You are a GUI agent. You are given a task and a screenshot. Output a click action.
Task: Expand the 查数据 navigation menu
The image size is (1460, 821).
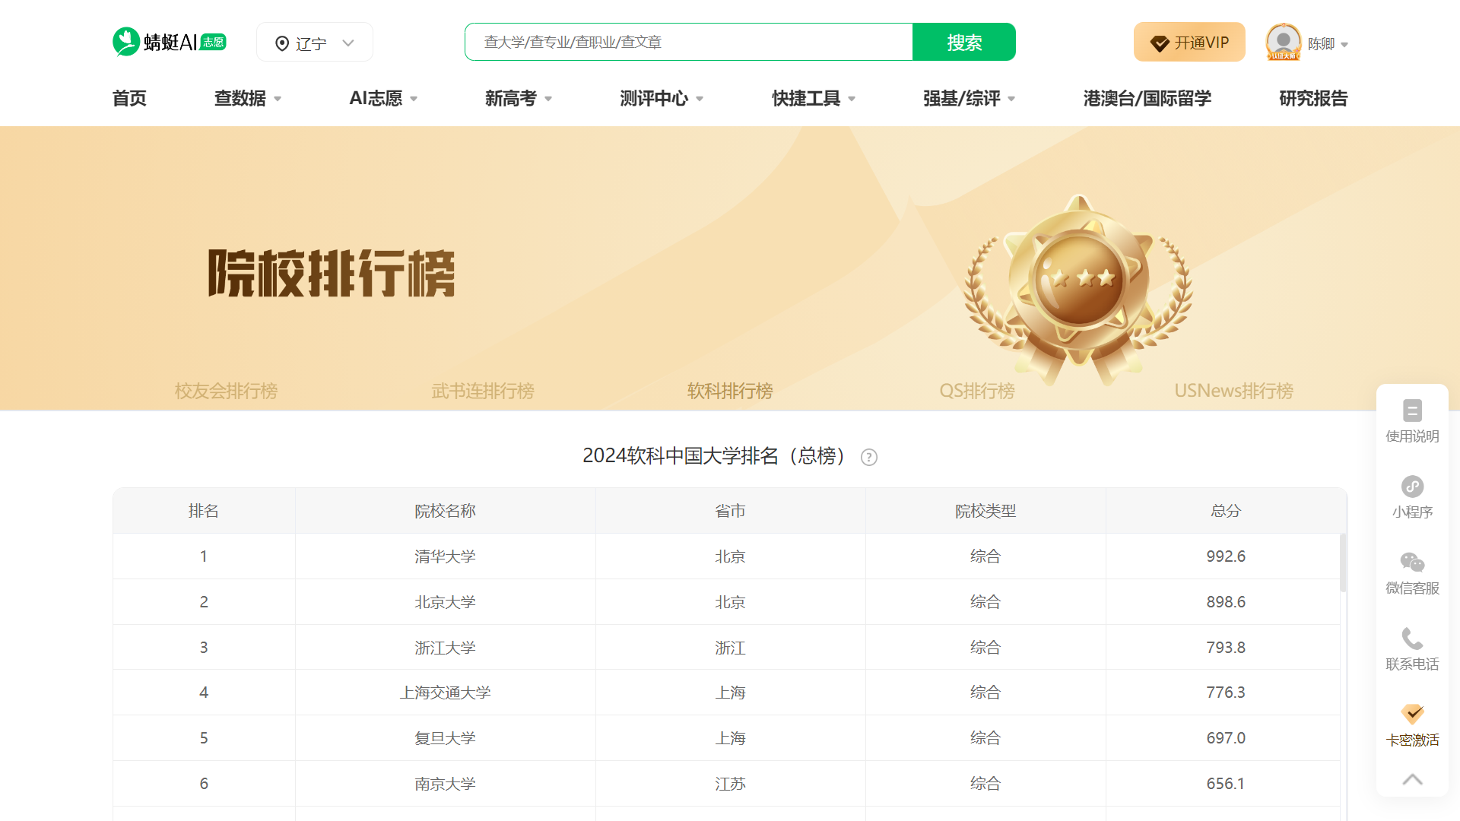(247, 98)
